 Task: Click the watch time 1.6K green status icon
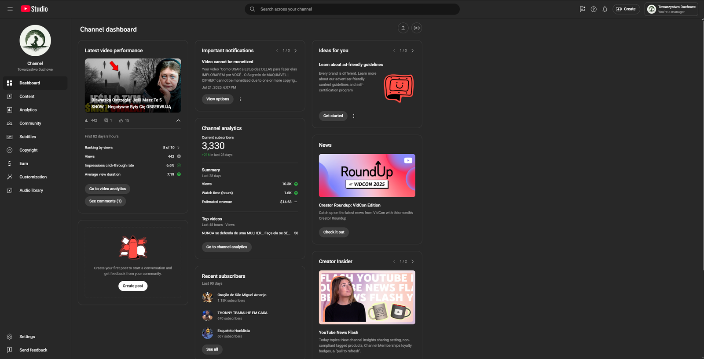(x=296, y=193)
